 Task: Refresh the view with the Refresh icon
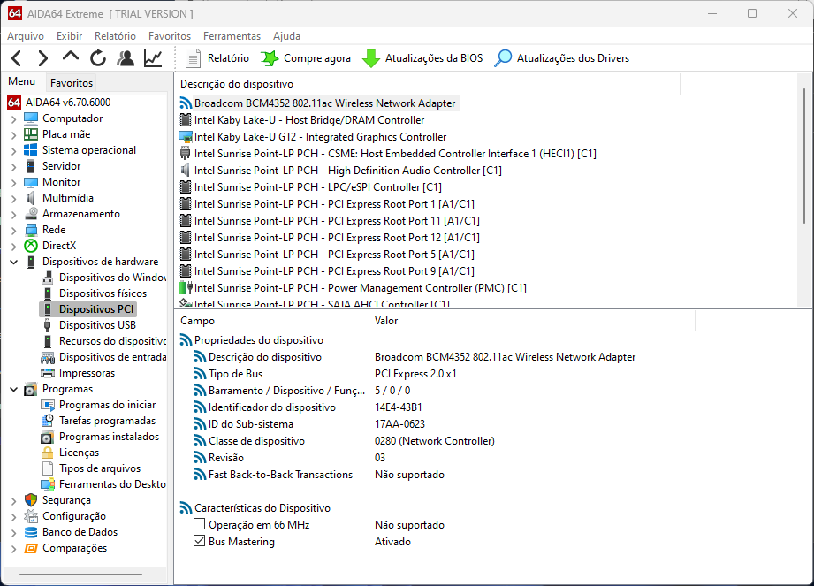[x=97, y=58]
